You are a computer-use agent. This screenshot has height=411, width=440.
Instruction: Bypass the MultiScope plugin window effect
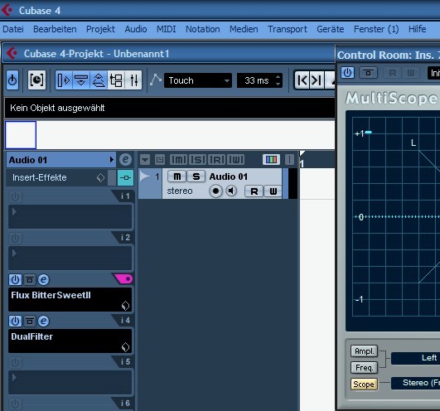tap(369, 73)
